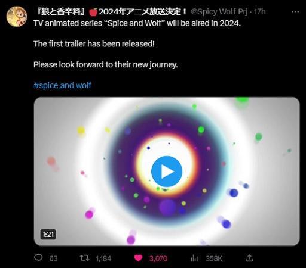The image size is (306, 268).
Task: Open the Spice and Wolf profile avatar
Action: 17,17
